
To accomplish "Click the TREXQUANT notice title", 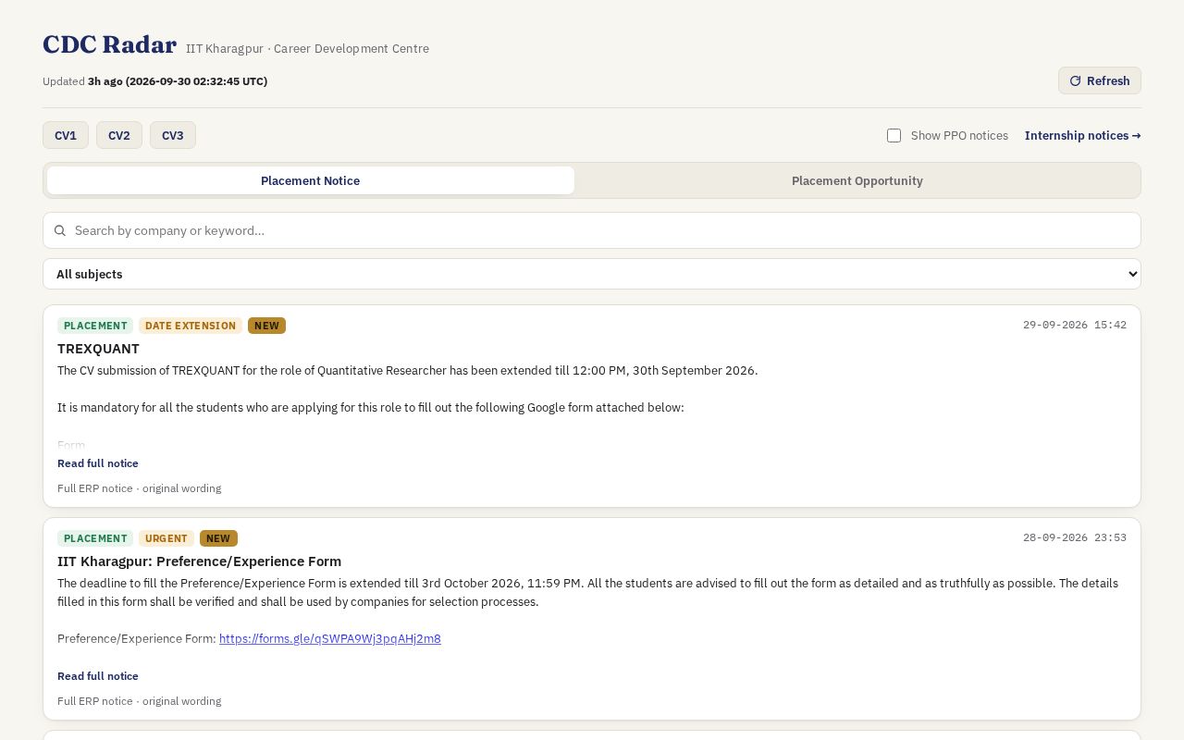I will [98, 349].
